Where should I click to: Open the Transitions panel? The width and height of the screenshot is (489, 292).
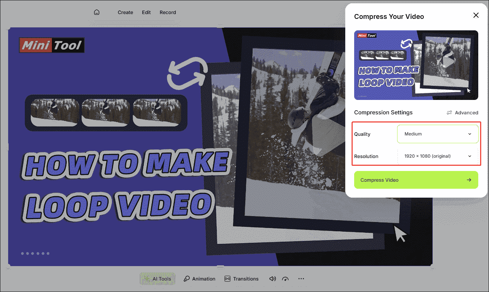tap(241, 279)
